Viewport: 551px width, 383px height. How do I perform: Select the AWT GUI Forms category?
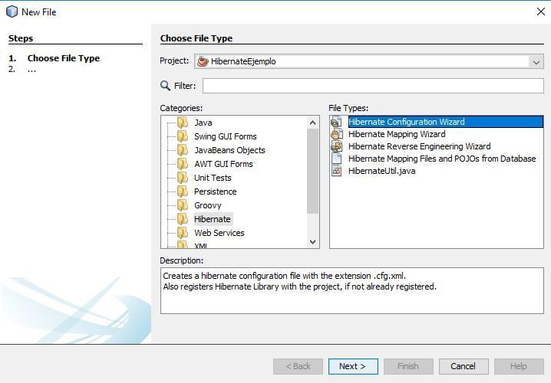pyautogui.click(x=223, y=164)
